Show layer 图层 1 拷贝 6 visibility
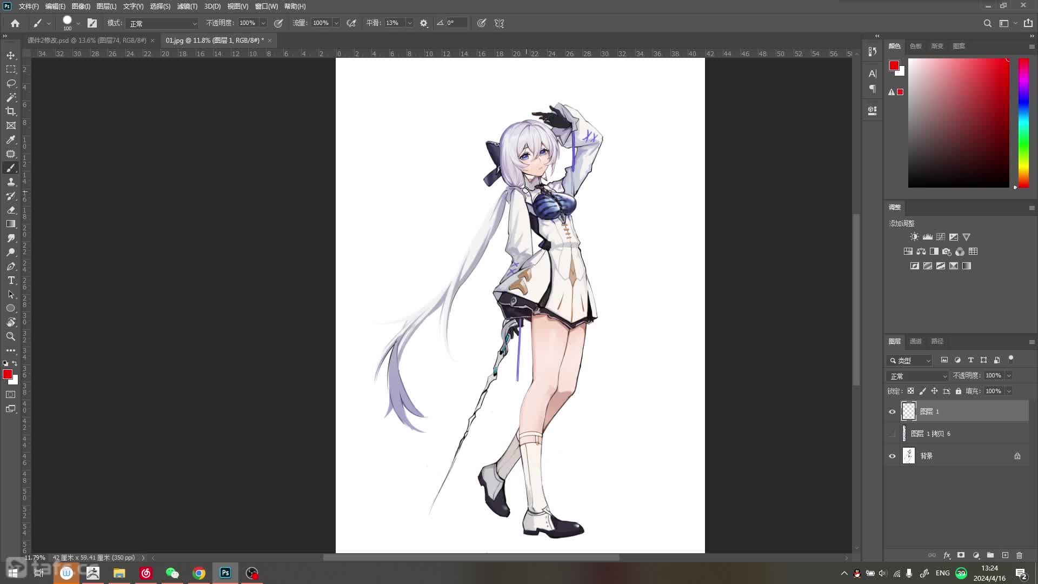 [892, 434]
